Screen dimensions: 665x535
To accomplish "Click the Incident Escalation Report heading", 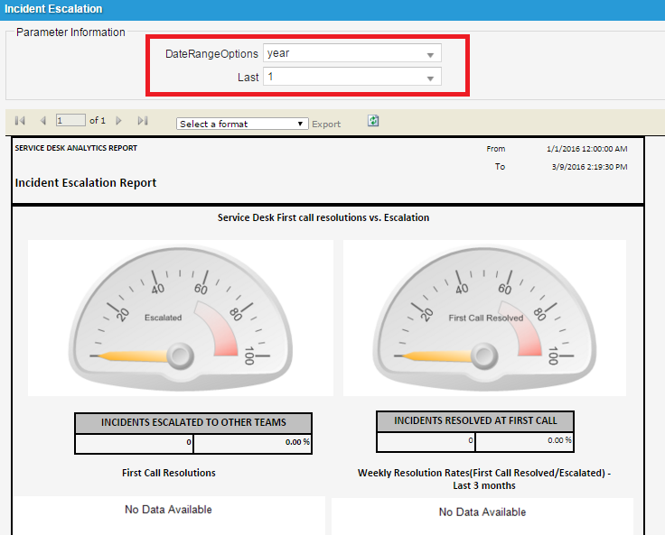I will click(86, 183).
